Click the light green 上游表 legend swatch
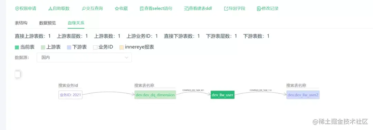373x130 pixels. [x=43, y=47]
